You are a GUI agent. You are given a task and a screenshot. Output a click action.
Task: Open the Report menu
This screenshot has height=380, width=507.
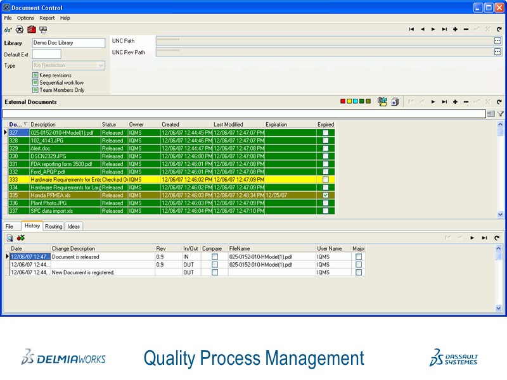(47, 18)
